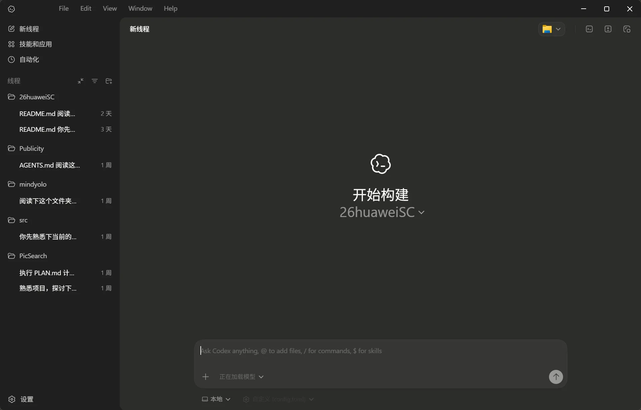The height and width of the screenshot is (410, 641).
Task: Open the folder dropdown in the header
Action: click(551, 29)
